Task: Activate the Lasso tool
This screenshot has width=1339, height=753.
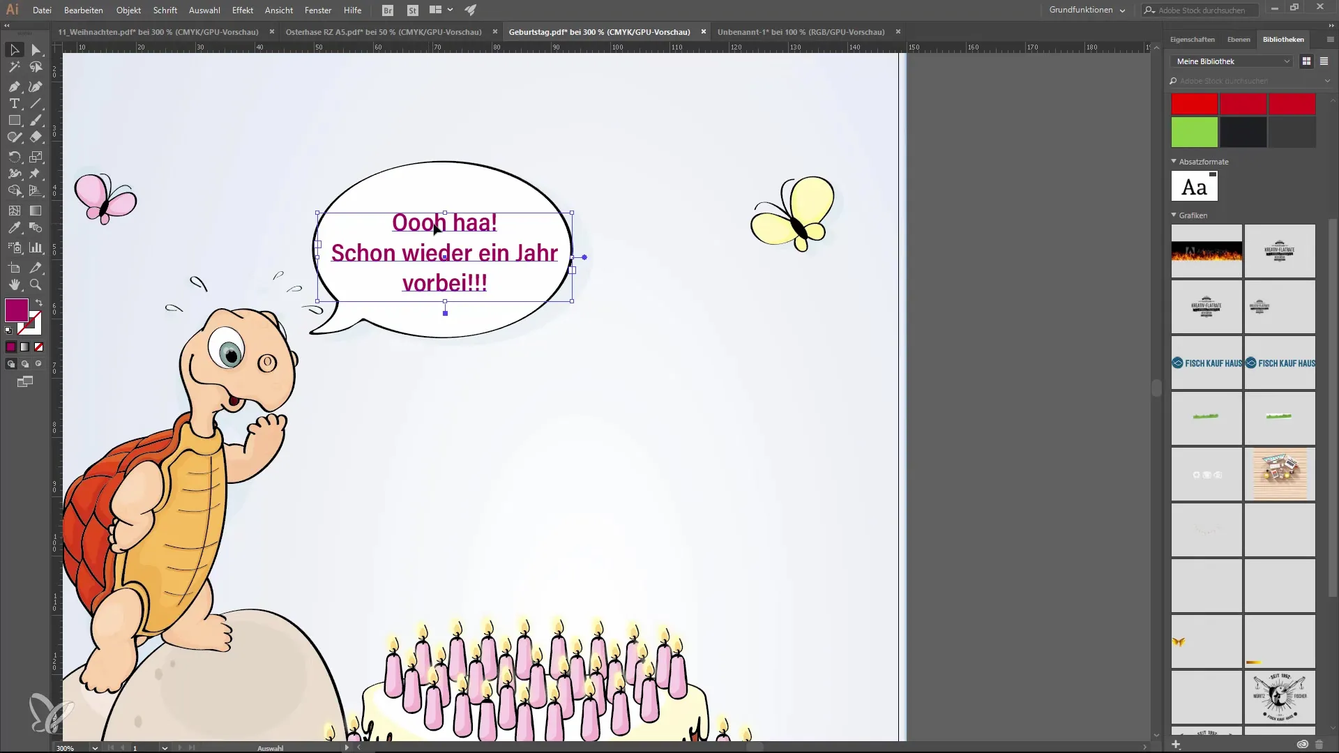Action: pyautogui.click(x=36, y=68)
